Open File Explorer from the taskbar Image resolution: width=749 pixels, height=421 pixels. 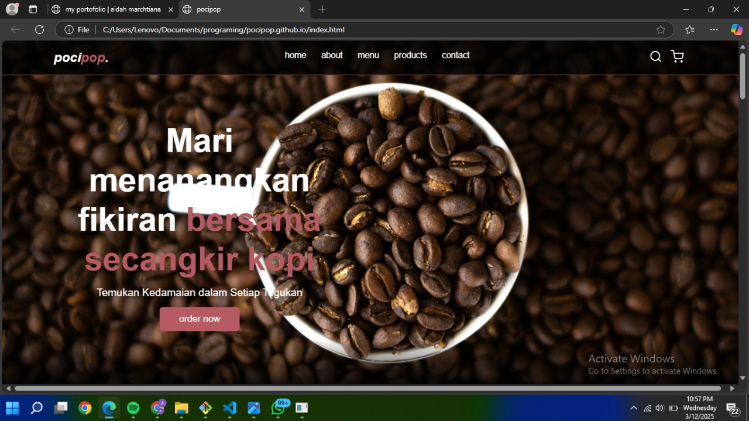point(181,408)
